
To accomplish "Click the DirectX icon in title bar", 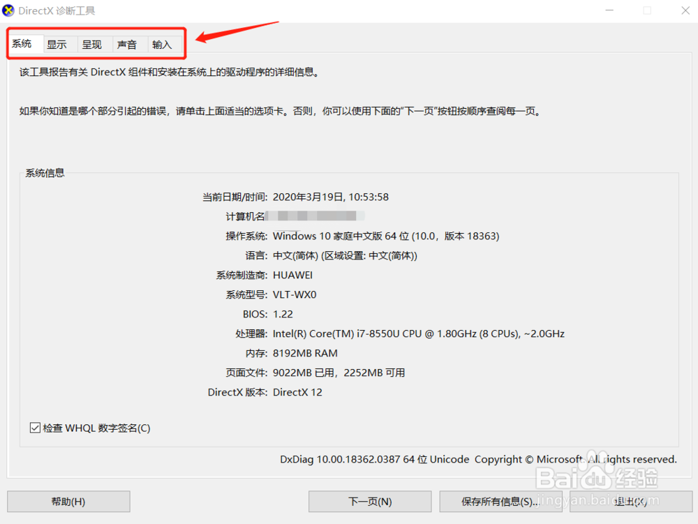I will click(8, 10).
